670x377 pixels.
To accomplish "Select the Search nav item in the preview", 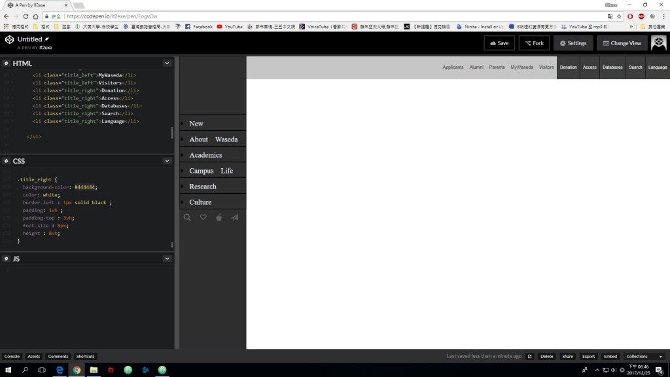I will coord(635,67).
